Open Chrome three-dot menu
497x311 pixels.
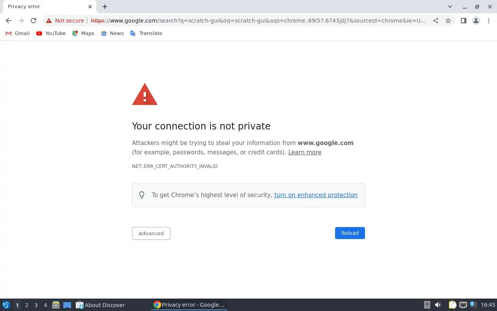coord(488,21)
